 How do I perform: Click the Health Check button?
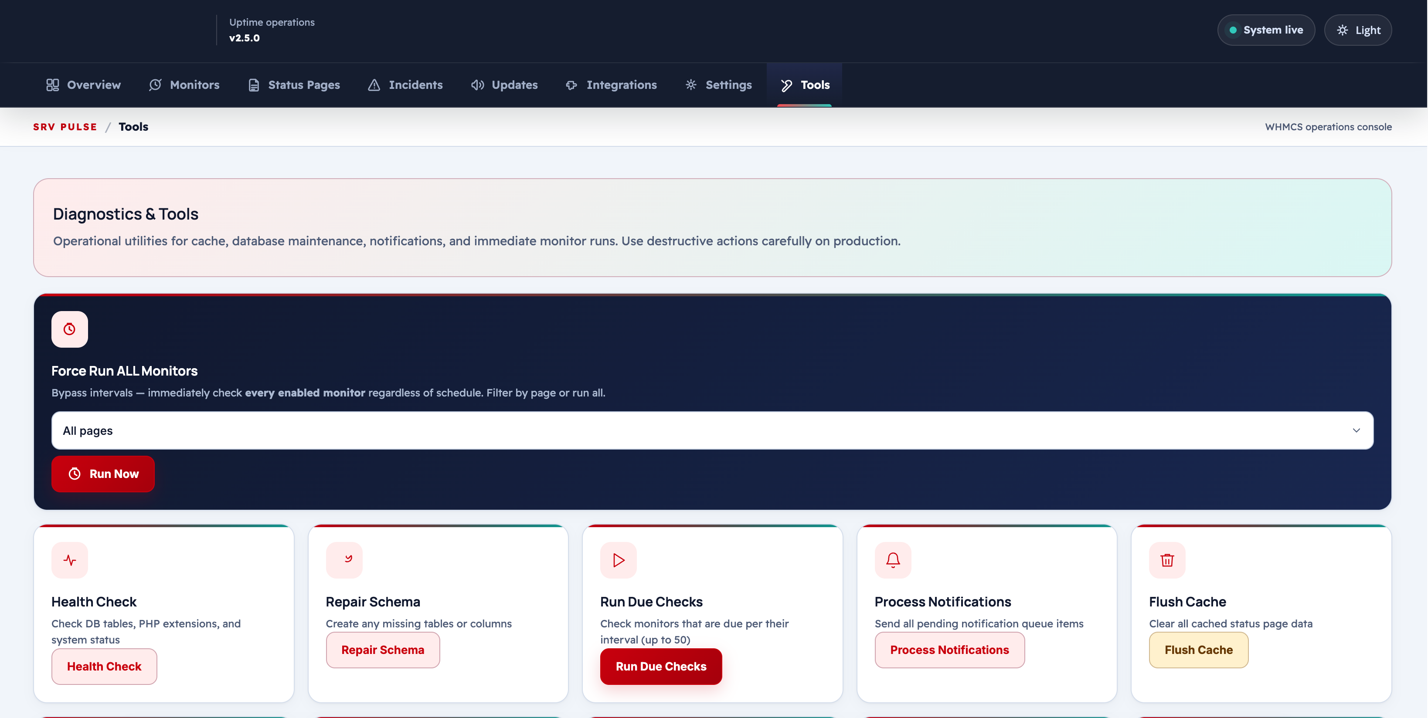(x=104, y=667)
